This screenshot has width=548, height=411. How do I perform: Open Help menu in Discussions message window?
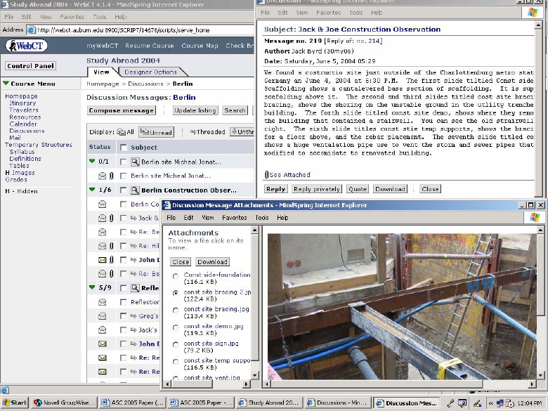pyautogui.click(x=377, y=13)
